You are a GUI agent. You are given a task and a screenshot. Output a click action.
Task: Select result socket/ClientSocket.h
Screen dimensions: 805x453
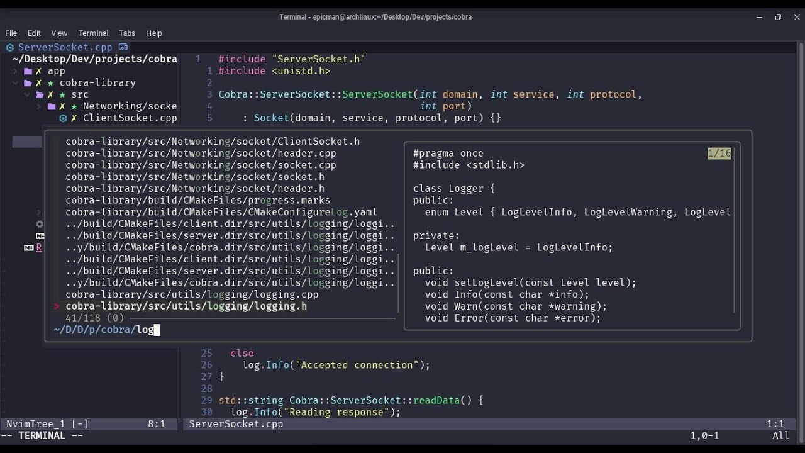[x=213, y=142]
